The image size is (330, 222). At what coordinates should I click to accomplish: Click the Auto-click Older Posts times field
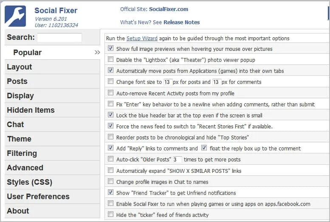(177, 159)
